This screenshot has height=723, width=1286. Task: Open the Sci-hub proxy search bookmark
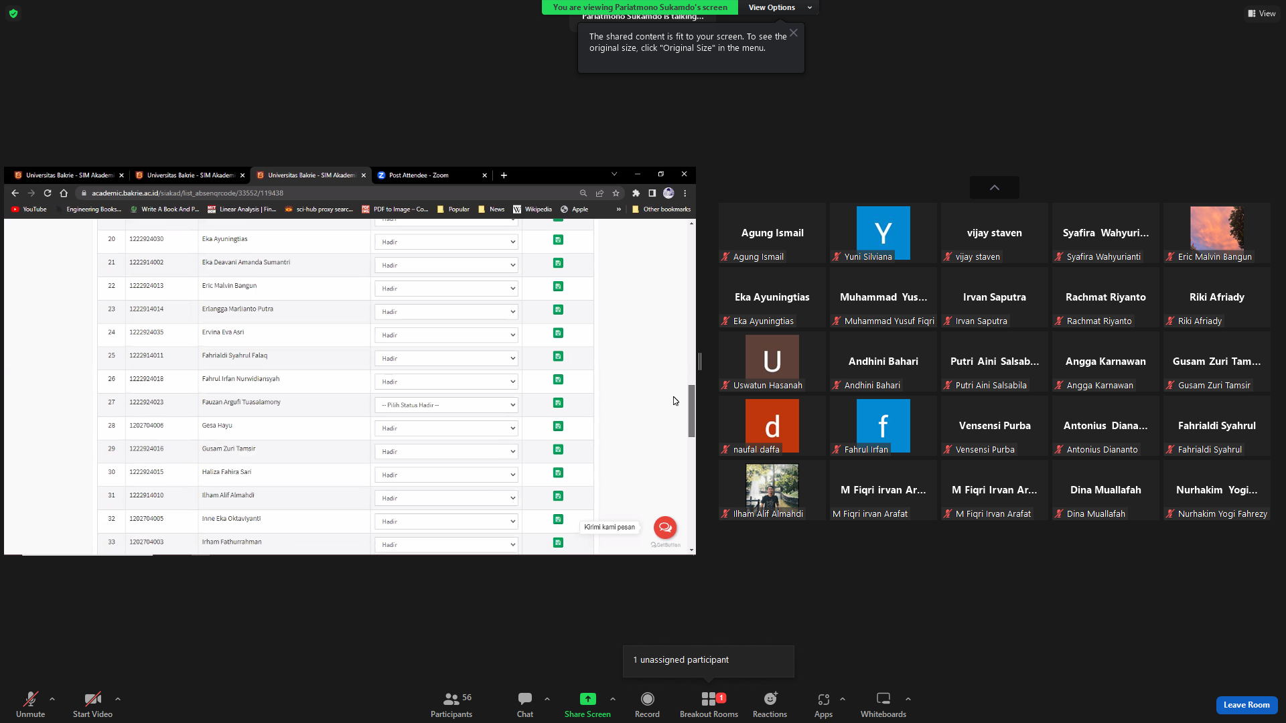click(x=319, y=210)
